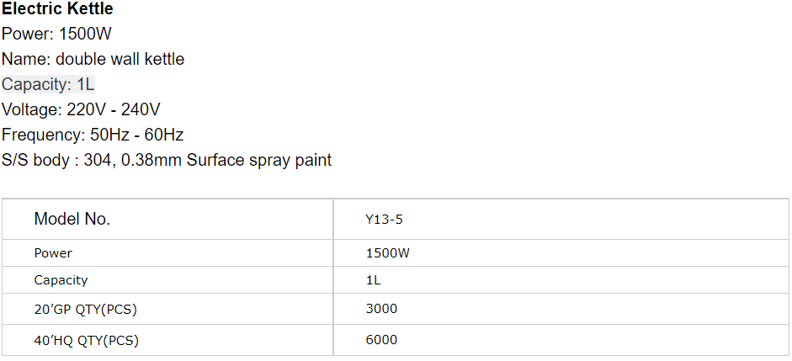The height and width of the screenshot is (361, 792).
Task: Click the 40'HQ QTY(PCS) label cell
Action: pos(167,340)
